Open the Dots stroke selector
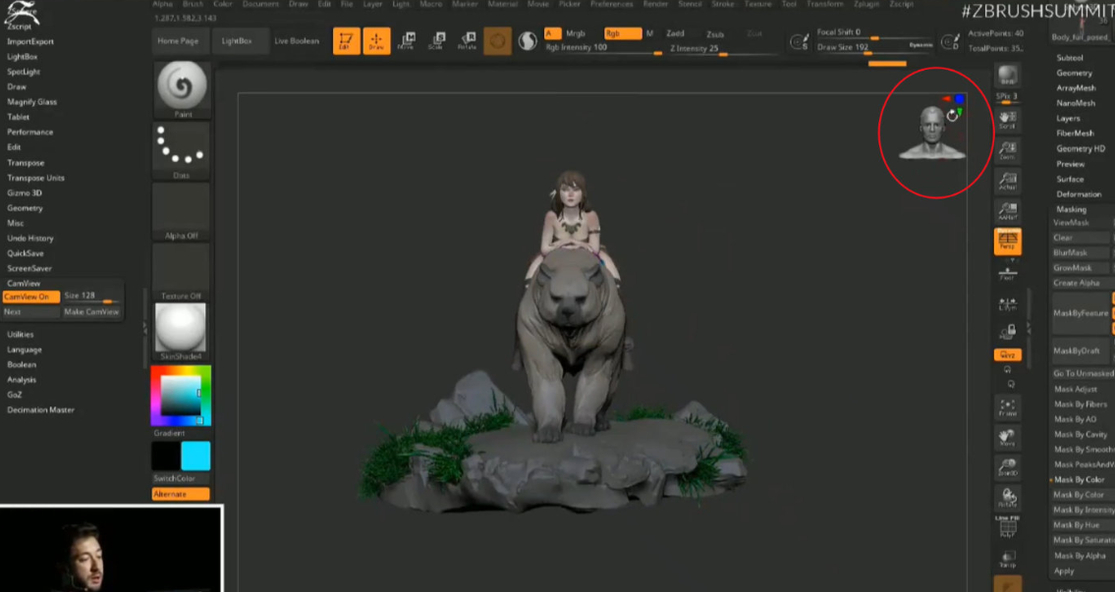Image resolution: width=1115 pixels, height=592 pixels. pyautogui.click(x=182, y=150)
